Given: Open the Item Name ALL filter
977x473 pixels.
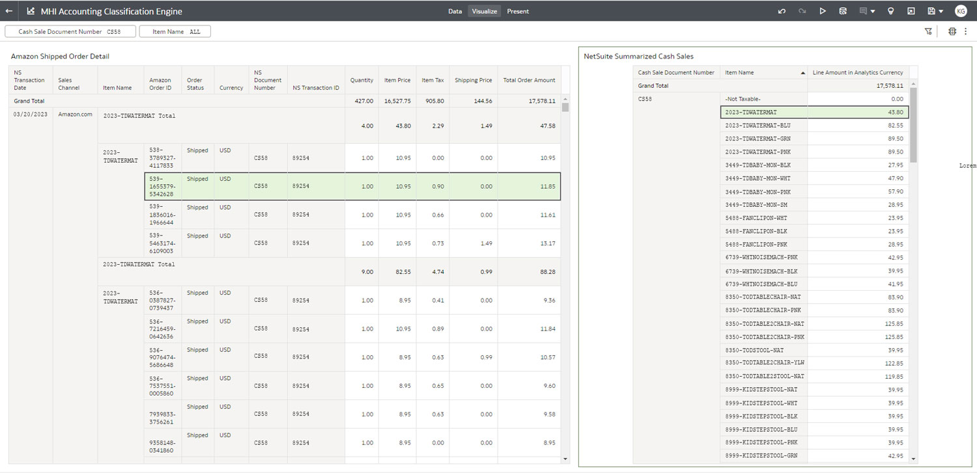Looking at the screenshot, I should tap(175, 31).
